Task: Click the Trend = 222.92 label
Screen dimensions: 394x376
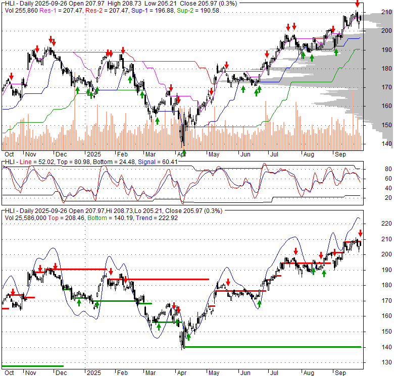Action: coord(157,218)
